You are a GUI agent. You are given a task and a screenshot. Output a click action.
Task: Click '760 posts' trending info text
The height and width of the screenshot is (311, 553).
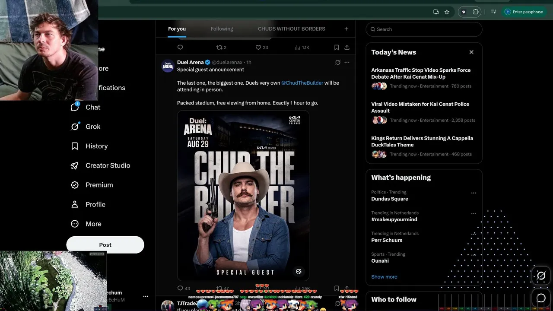point(461,86)
